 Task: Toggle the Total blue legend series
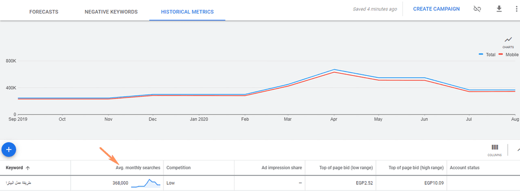(x=487, y=54)
